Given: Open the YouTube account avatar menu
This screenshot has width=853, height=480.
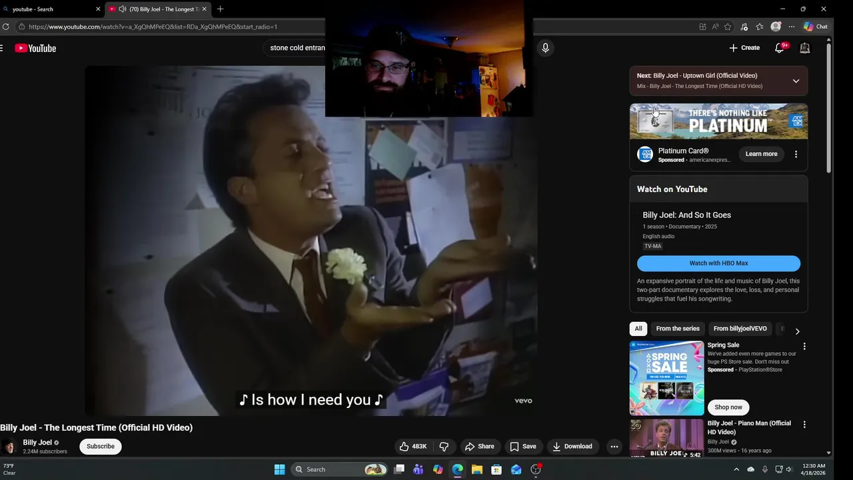Looking at the screenshot, I should 805,48.
